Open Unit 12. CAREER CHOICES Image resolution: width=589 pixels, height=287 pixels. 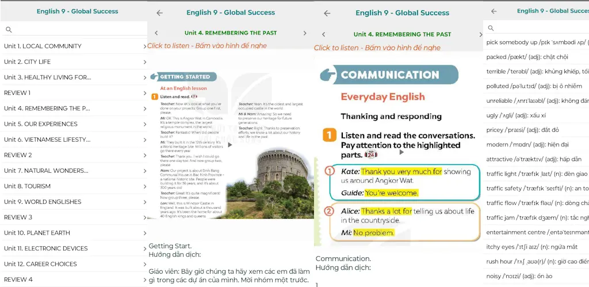pos(74,264)
